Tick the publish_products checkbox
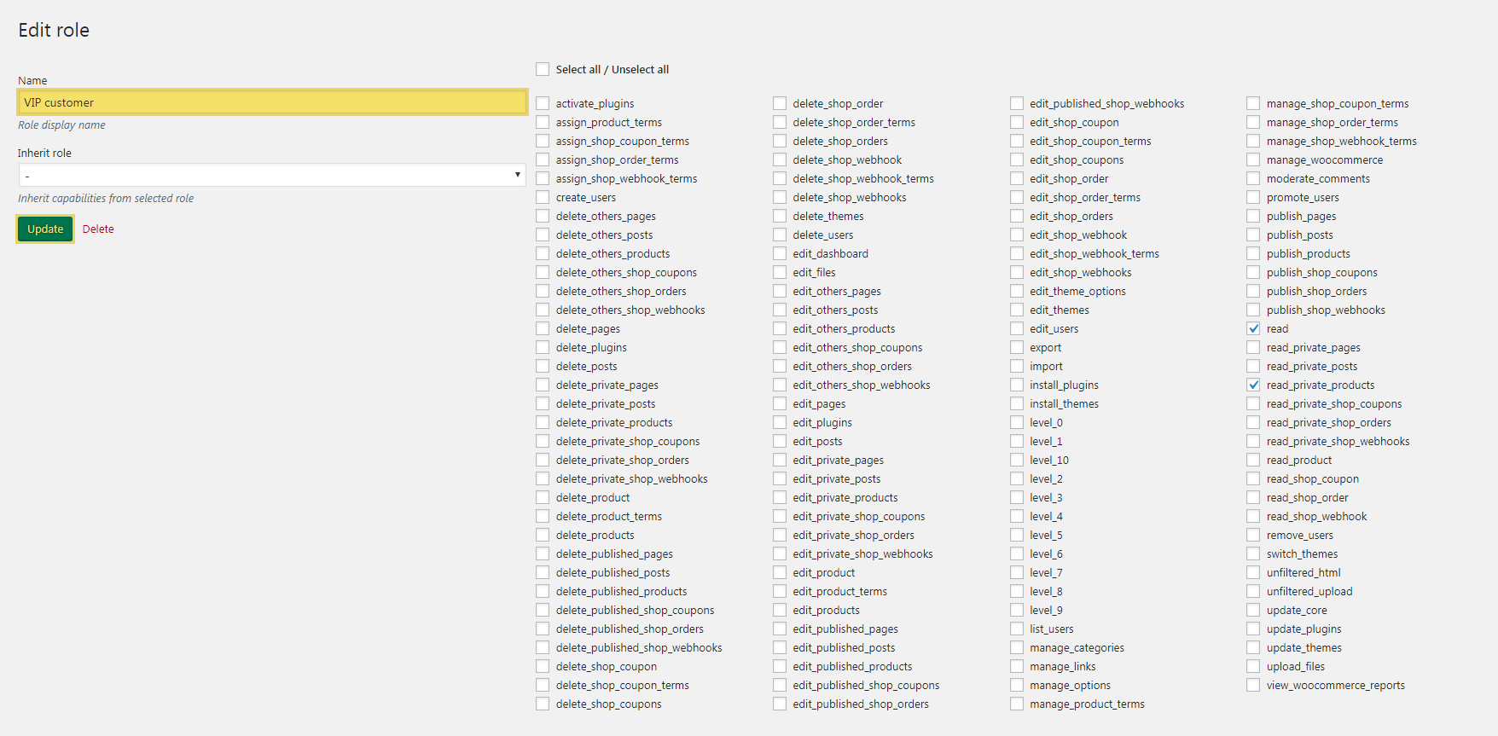The width and height of the screenshot is (1498, 736). (x=1253, y=253)
